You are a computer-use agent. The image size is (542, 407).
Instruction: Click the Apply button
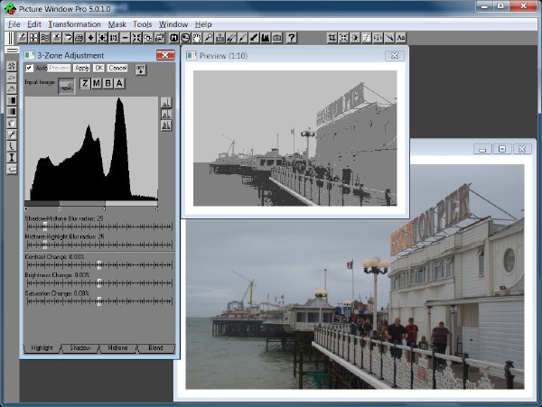pyautogui.click(x=82, y=68)
